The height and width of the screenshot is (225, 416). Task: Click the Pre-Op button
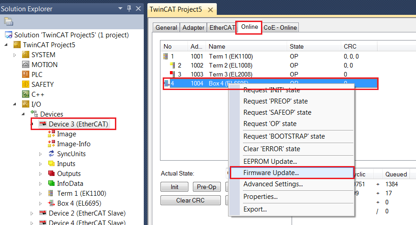[x=206, y=187]
